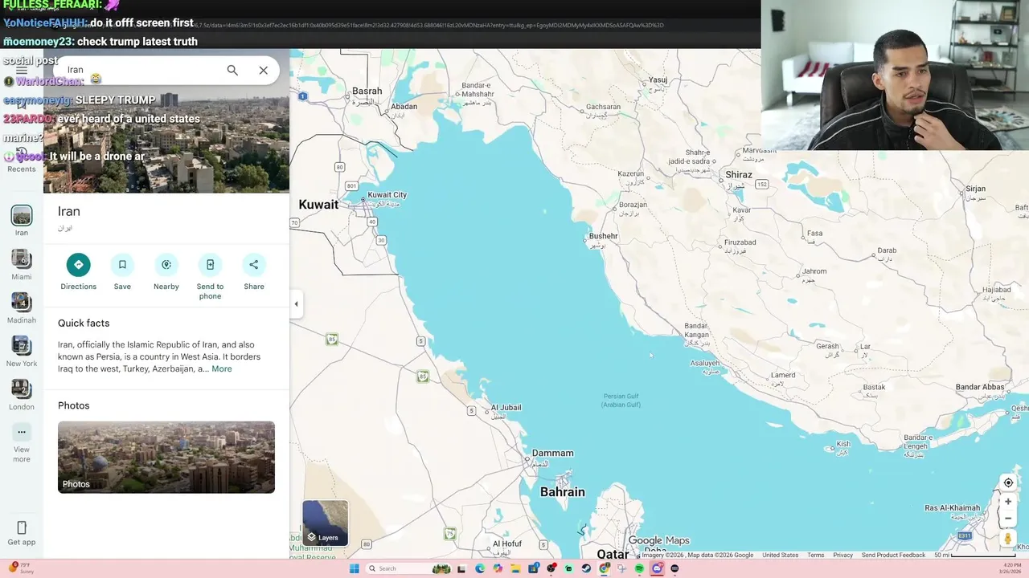Screen dimensions: 1029x578
Task: Clear the Iran search with the X
Action: (x=263, y=70)
